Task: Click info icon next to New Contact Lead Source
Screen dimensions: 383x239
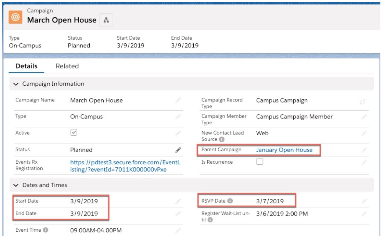Action: pos(222,139)
